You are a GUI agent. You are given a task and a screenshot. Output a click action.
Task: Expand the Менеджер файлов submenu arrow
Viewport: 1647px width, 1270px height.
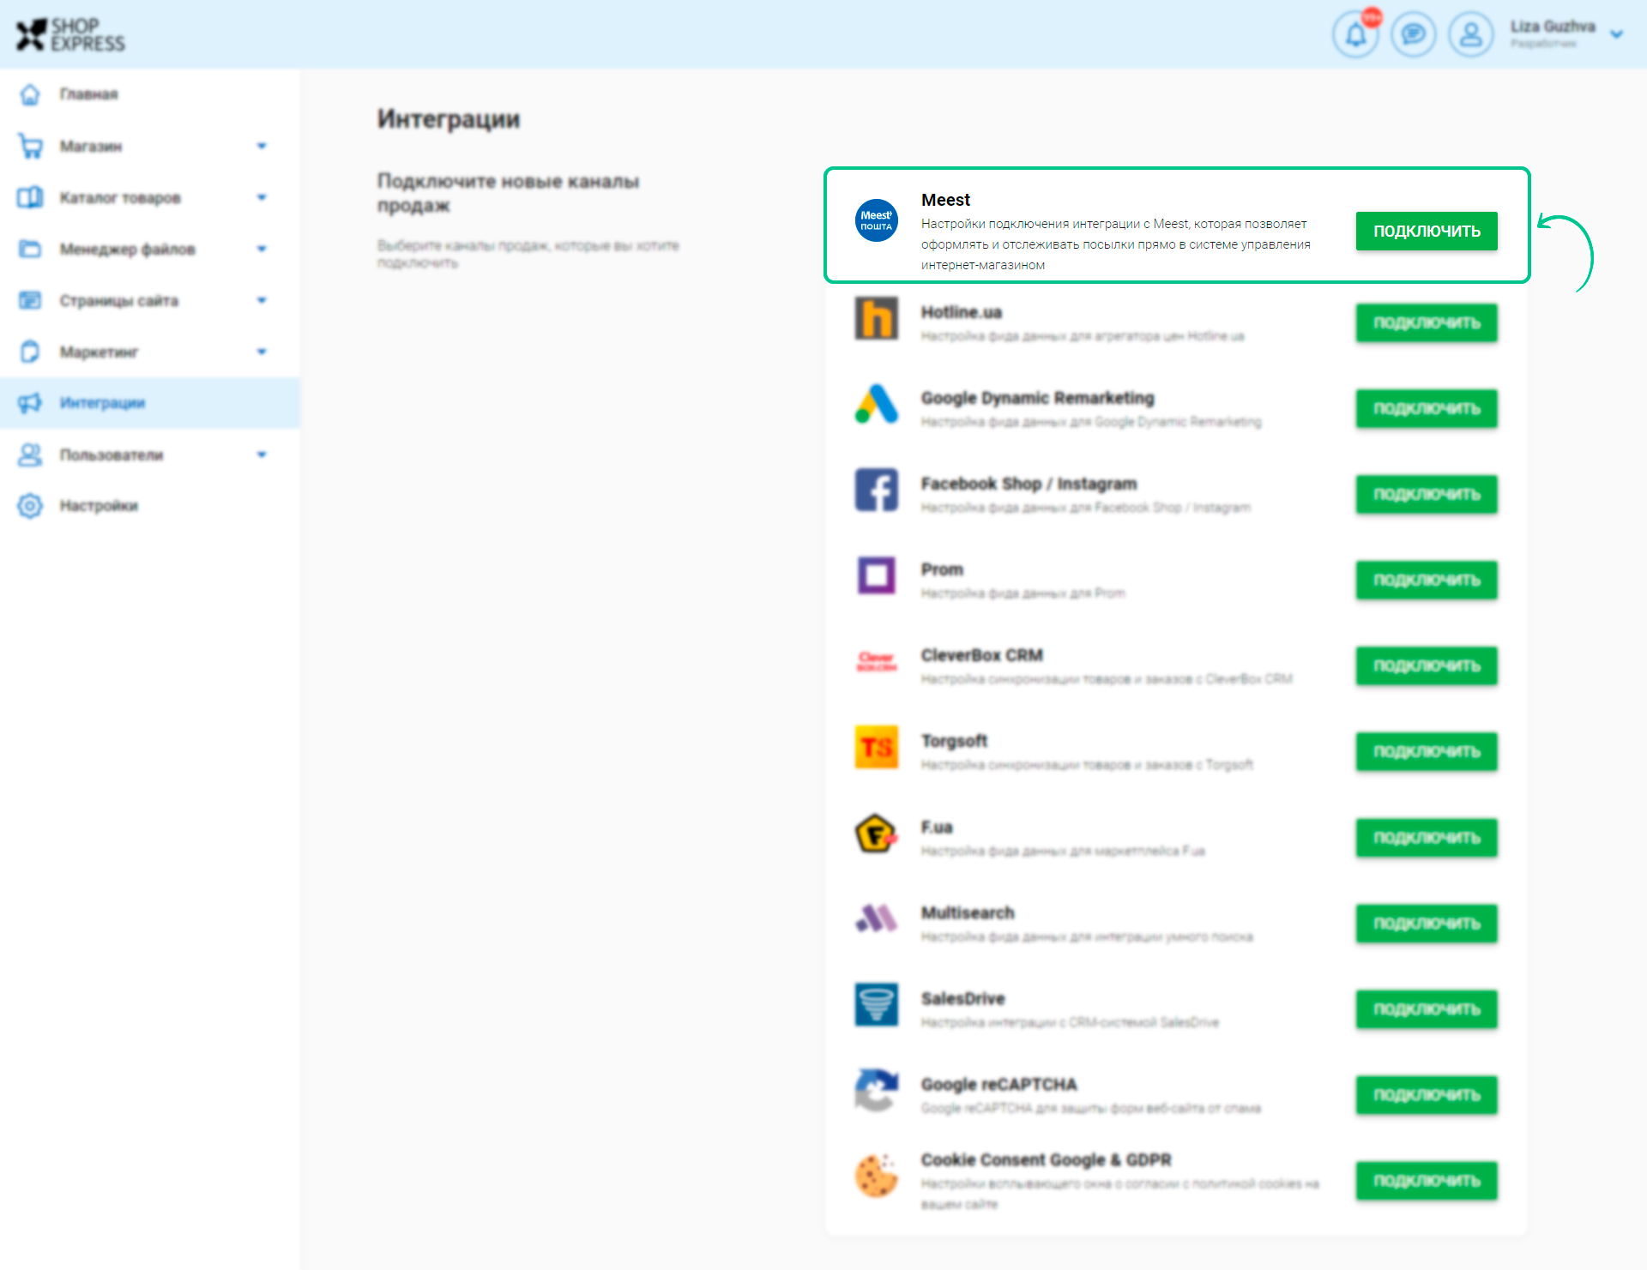(262, 250)
